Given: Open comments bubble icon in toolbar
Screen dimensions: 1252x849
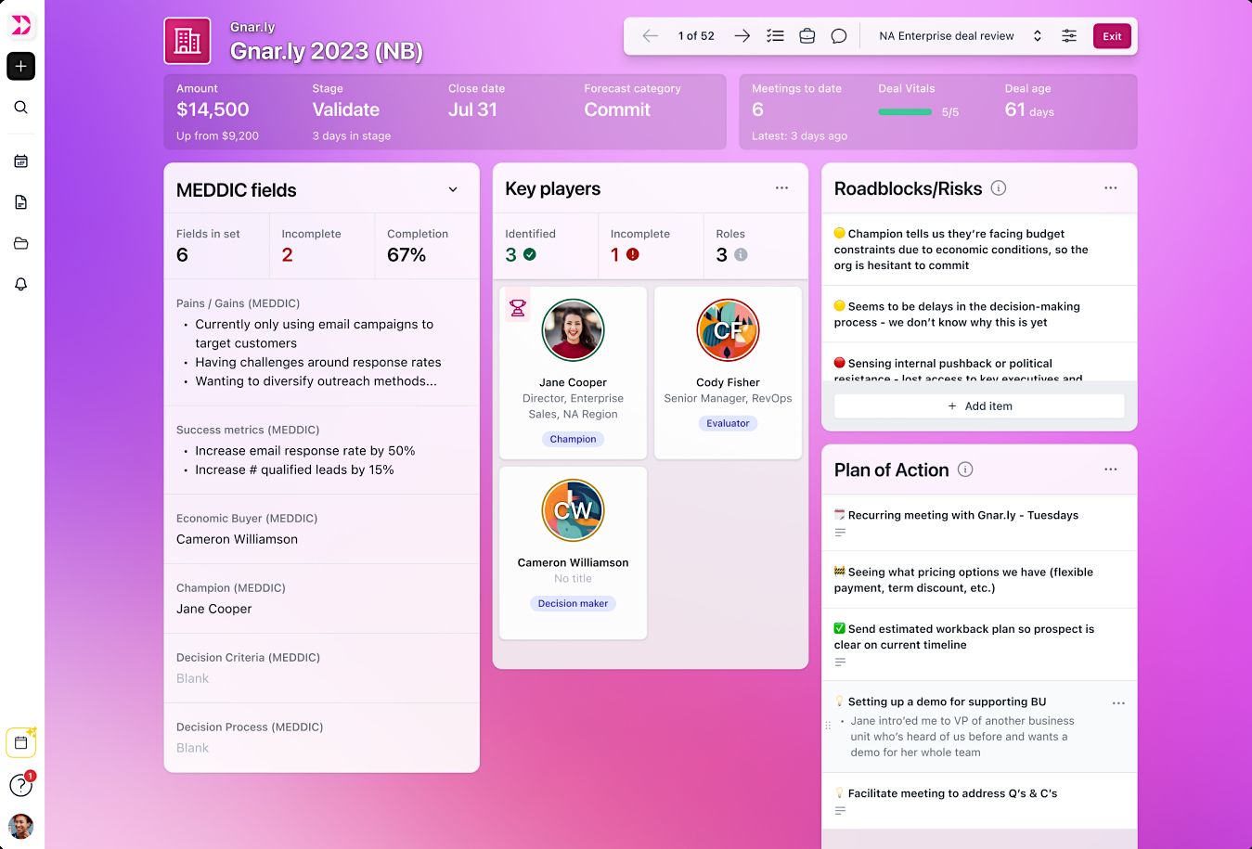Looking at the screenshot, I should (839, 36).
